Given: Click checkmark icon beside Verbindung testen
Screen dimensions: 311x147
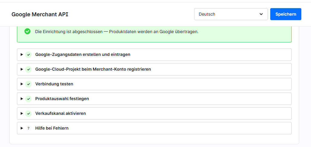Looking at the screenshot, I should coord(28,84).
